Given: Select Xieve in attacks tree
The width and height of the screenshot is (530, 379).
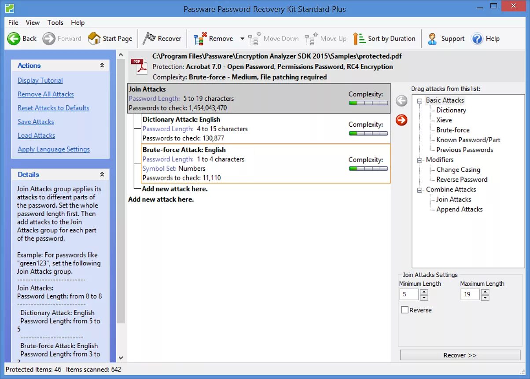Looking at the screenshot, I should tap(444, 120).
